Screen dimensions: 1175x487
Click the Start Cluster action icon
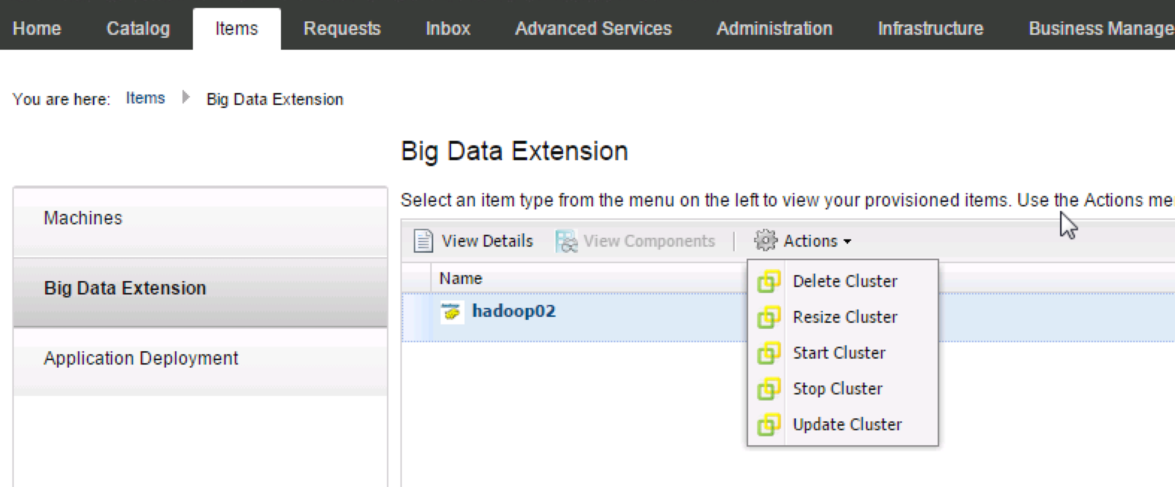click(770, 353)
